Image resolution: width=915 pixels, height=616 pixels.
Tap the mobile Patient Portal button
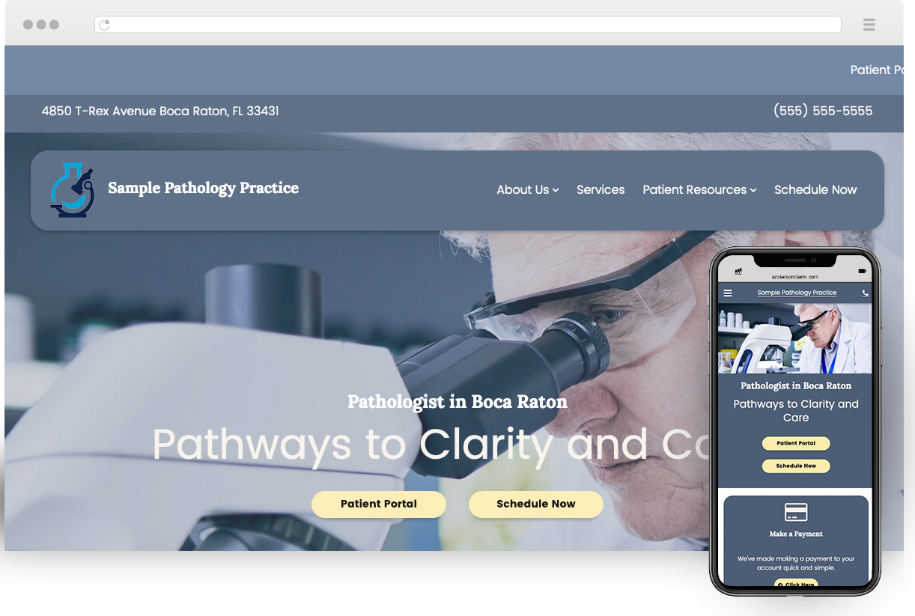796,443
